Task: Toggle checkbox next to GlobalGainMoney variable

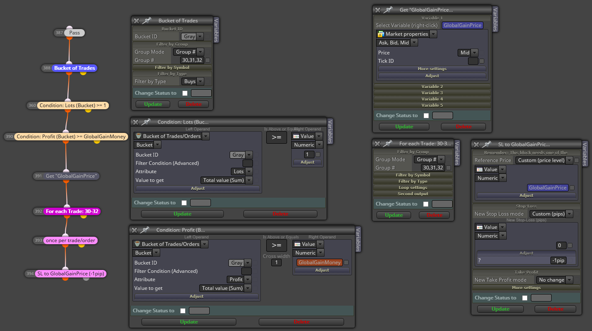Action: click(346, 262)
